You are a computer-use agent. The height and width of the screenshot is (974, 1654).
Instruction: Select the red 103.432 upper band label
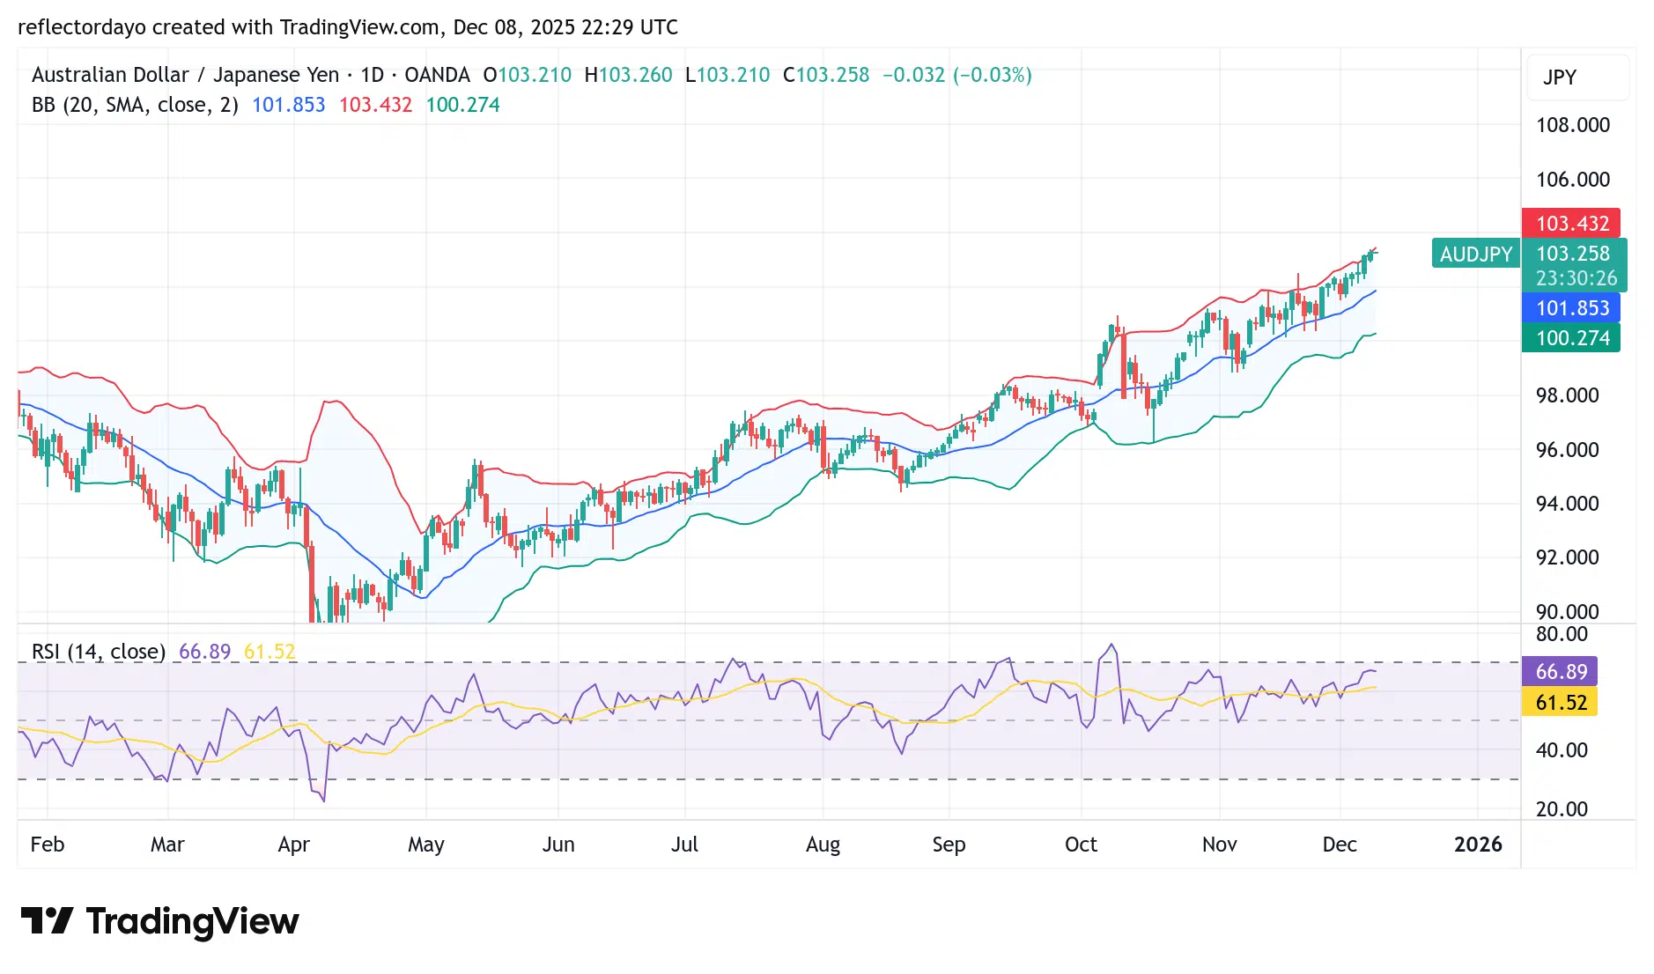[x=1571, y=224]
